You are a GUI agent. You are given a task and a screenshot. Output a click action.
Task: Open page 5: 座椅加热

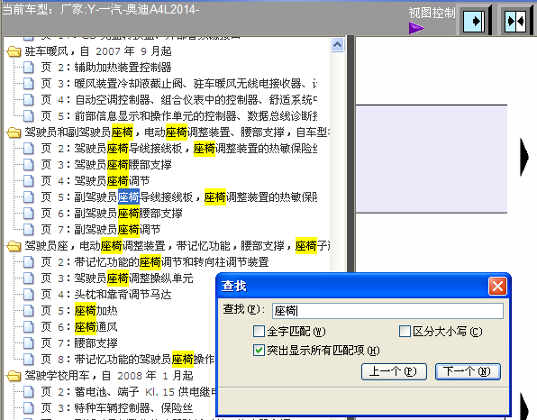[79, 311]
